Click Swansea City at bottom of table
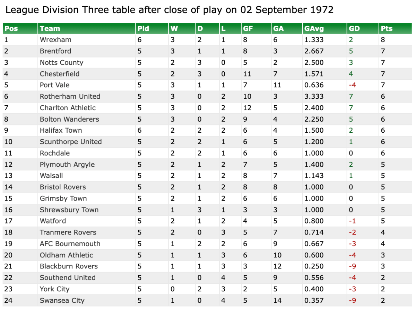The image size is (416, 309). pos(62,301)
